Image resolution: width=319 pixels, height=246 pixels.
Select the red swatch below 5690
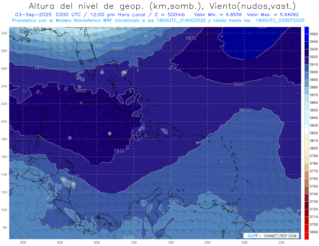tap(307, 236)
